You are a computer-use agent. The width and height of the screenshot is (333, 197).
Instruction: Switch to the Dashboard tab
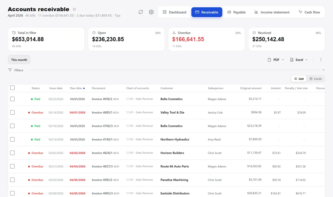(x=175, y=12)
